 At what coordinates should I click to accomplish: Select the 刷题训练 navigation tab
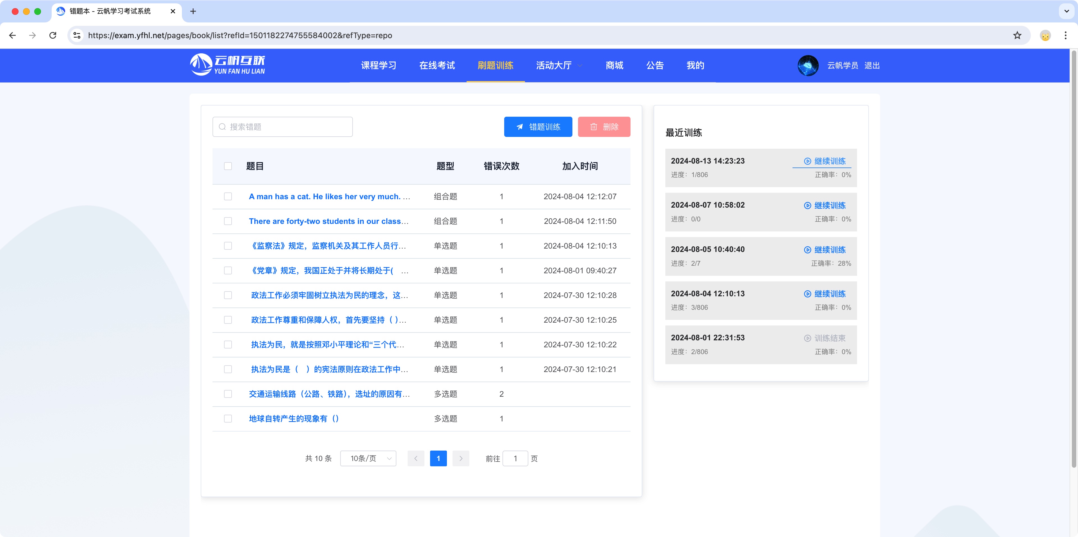495,66
